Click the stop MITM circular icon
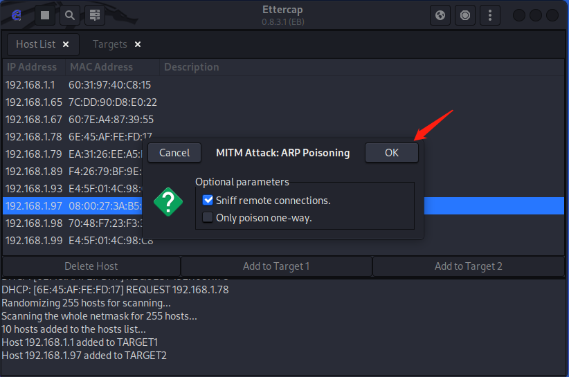569x377 pixels. point(465,15)
